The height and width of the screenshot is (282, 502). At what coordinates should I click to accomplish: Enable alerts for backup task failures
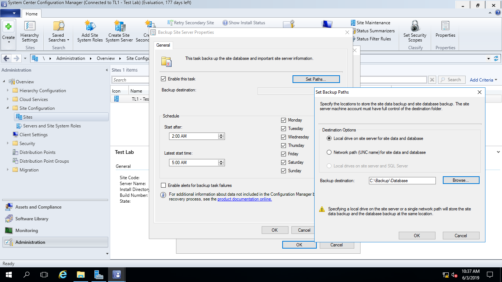click(164, 185)
